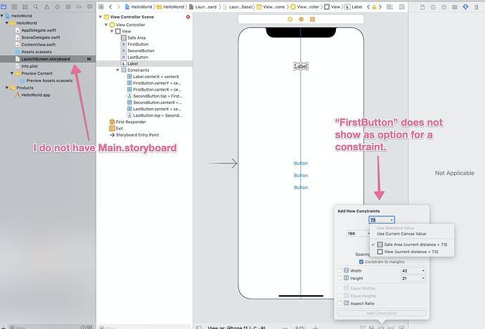Collapse the Preview Content folder
The height and width of the screenshot is (329, 485).
(12, 73)
